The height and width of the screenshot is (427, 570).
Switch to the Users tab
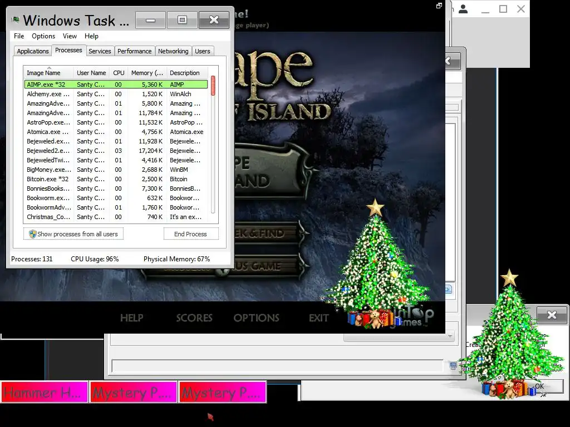point(202,51)
